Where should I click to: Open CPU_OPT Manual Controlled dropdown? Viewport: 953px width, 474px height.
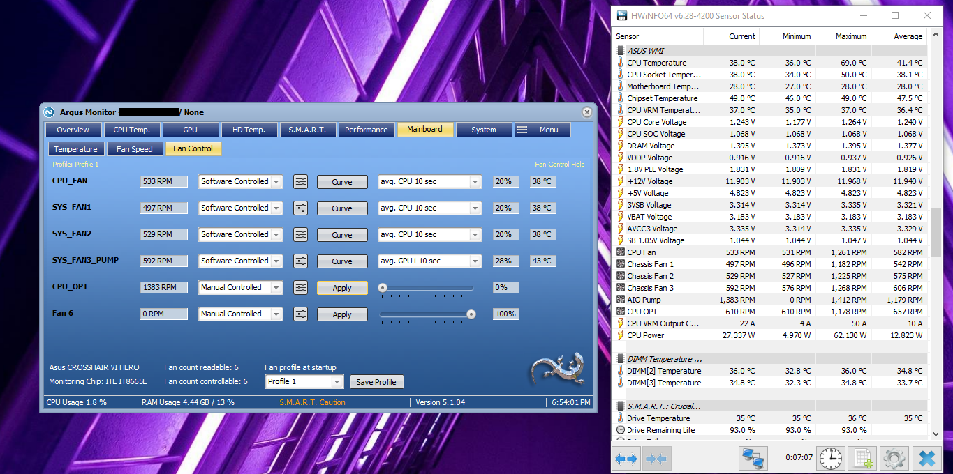[241, 288]
